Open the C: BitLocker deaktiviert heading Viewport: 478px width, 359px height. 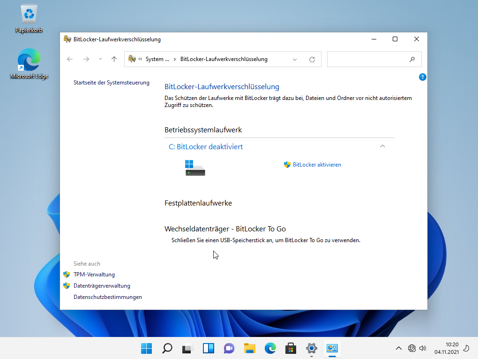[206, 146]
